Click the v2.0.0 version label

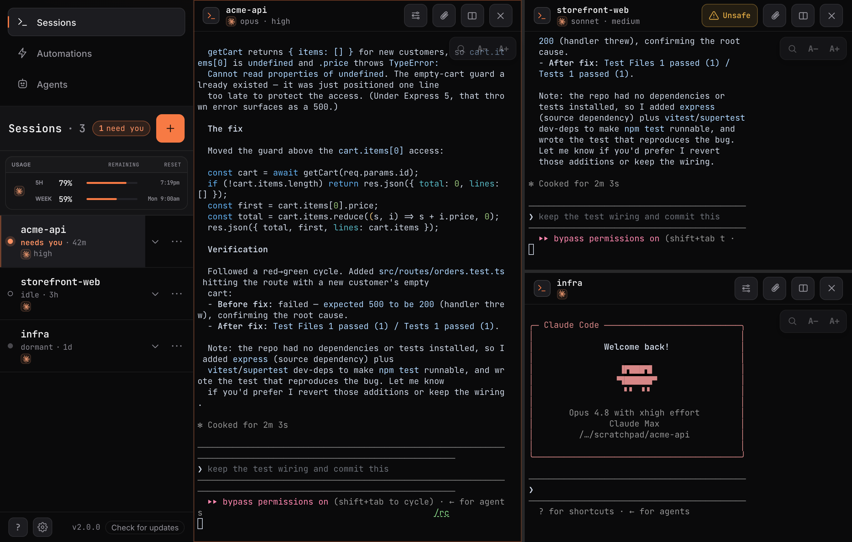tap(86, 527)
